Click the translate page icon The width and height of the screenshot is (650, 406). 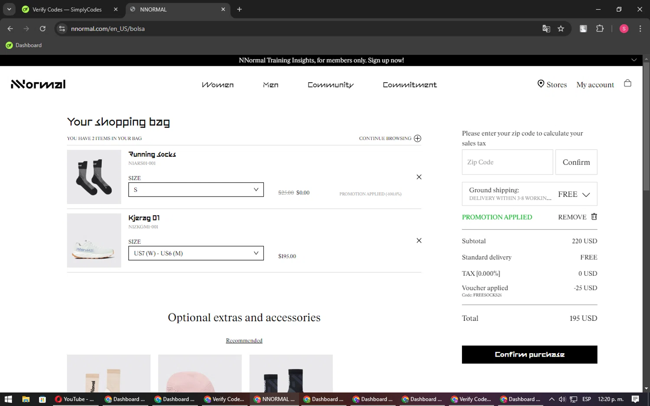coord(546,29)
